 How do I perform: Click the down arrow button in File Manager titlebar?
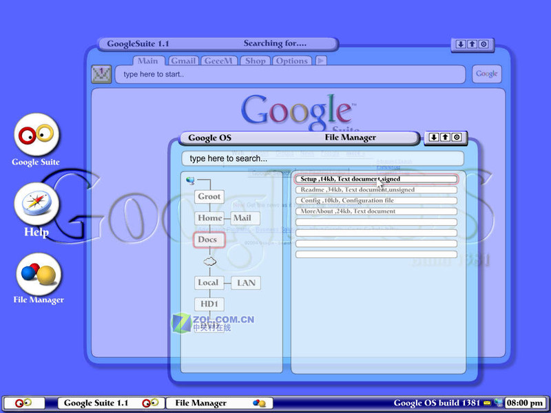[434, 137]
